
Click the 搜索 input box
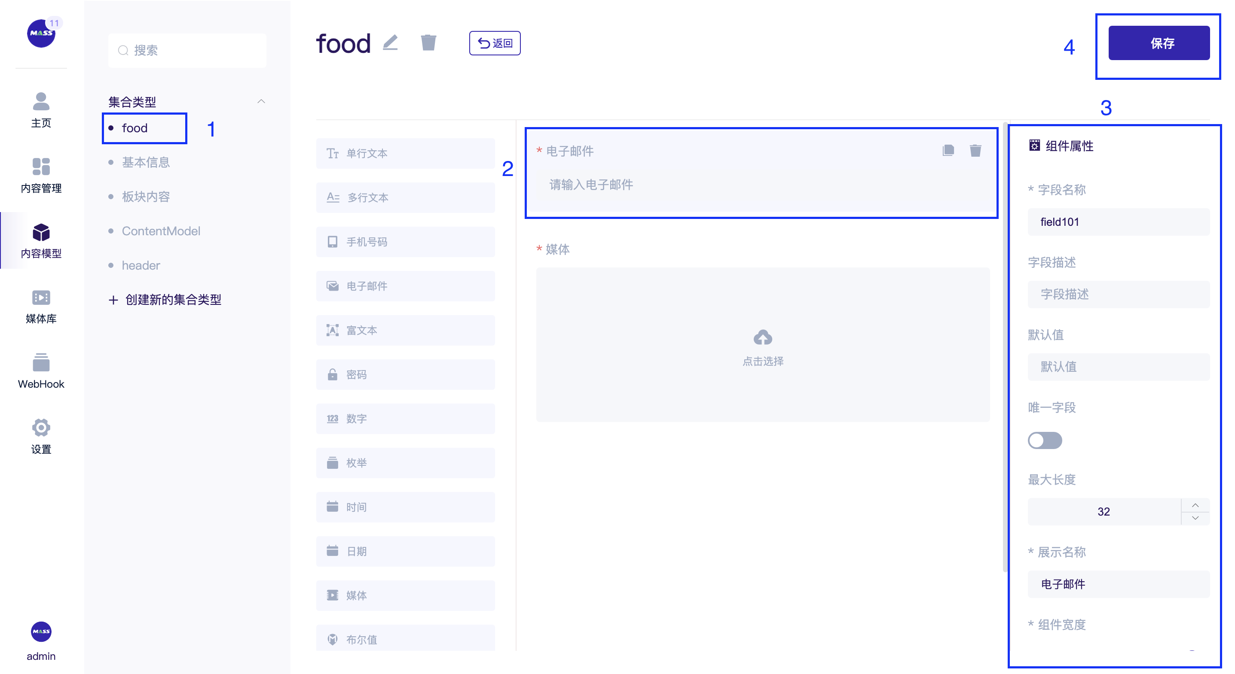click(187, 50)
